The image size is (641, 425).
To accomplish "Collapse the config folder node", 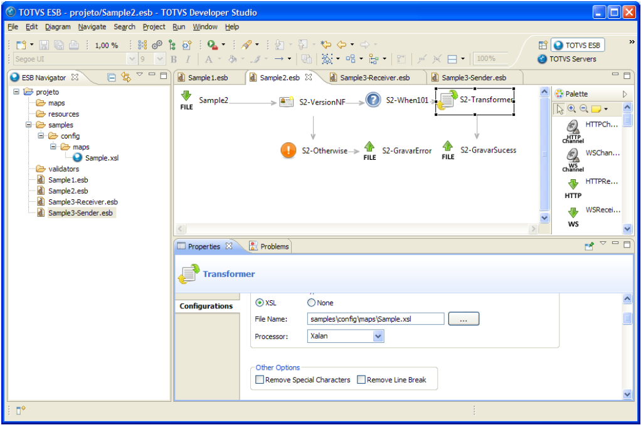I will tap(41, 135).
